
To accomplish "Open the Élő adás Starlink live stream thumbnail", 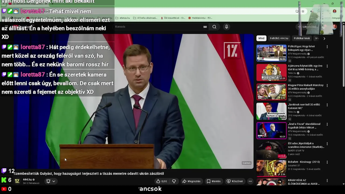I will click(x=271, y=150).
